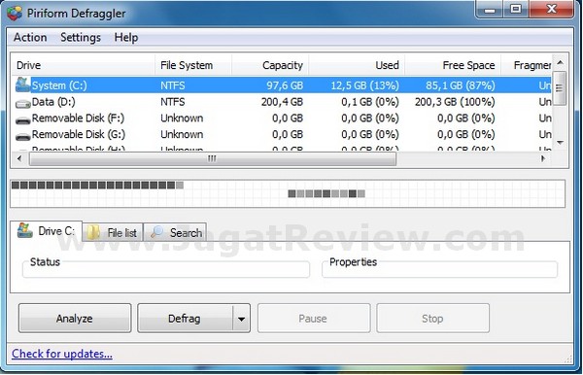This screenshot has width=583, height=375.
Task: Click the Pause button
Action: click(x=314, y=318)
